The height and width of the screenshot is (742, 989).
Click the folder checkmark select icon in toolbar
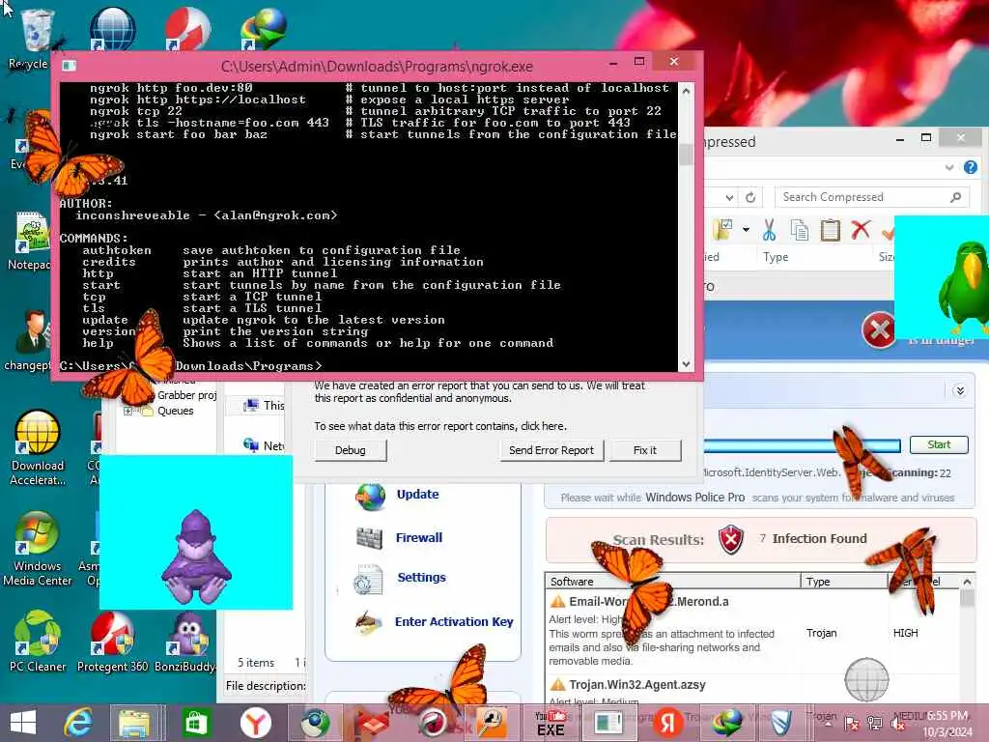722,230
